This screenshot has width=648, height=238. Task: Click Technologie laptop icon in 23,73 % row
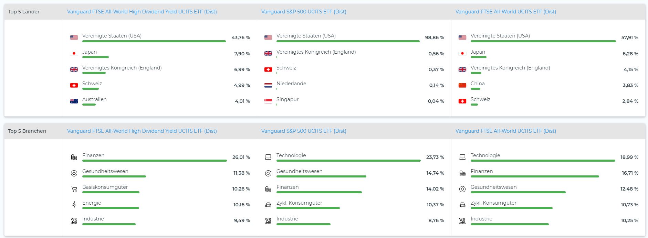[x=268, y=157]
